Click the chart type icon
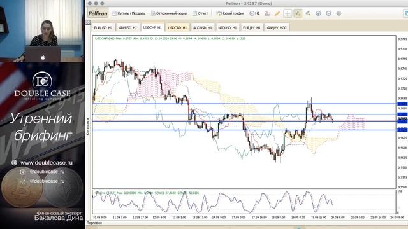Screen dimensions: 408x229 (x=267, y=13)
